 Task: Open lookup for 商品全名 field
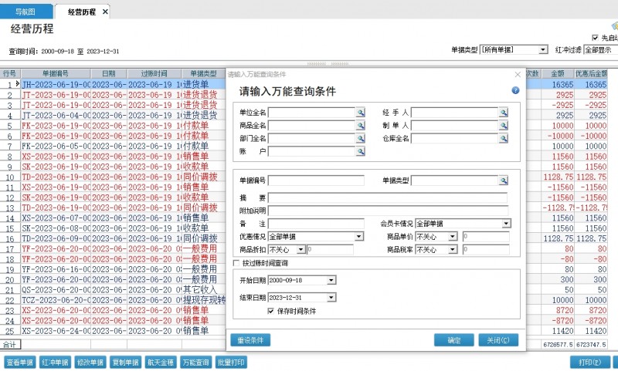pyautogui.click(x=360, y=126)
